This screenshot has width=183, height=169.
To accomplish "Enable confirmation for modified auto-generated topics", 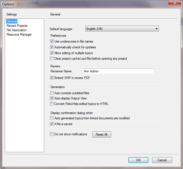I will pyautogui.click(x=52, y=118).
